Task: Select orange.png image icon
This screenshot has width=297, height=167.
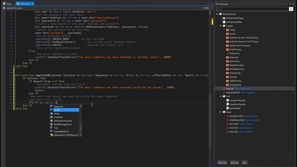Action: click(x=227, y=73)
